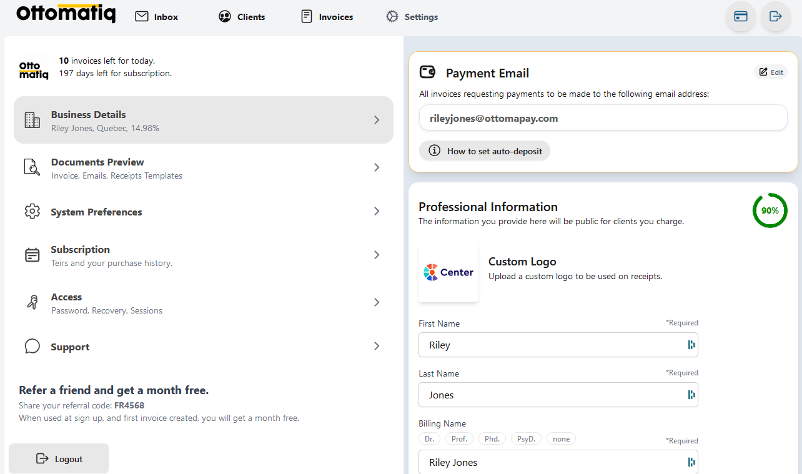Choose the 'none' billing title option
The image size is (802, 474).
561,439
